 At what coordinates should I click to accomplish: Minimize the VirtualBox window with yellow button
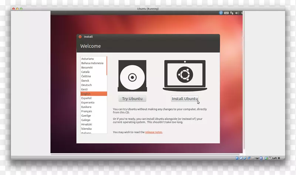tap(17, 8)
